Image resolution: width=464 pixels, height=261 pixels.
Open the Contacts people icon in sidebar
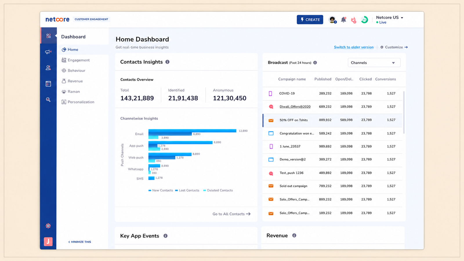(x=48, y=68)
